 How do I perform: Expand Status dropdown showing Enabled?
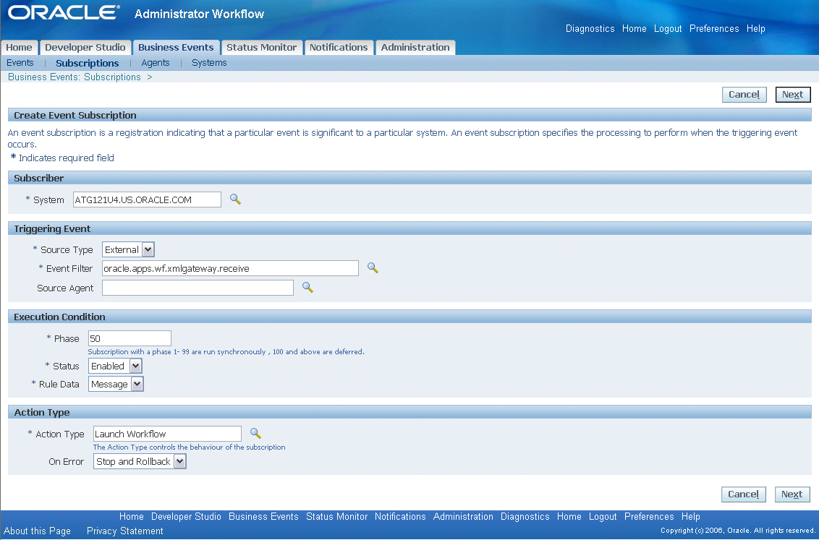click(x=116, y=366)
